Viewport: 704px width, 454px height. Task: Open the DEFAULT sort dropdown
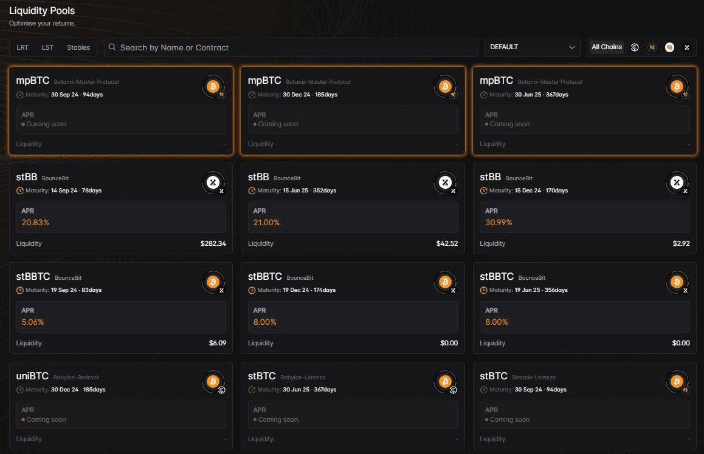click(x=532, y=47)
